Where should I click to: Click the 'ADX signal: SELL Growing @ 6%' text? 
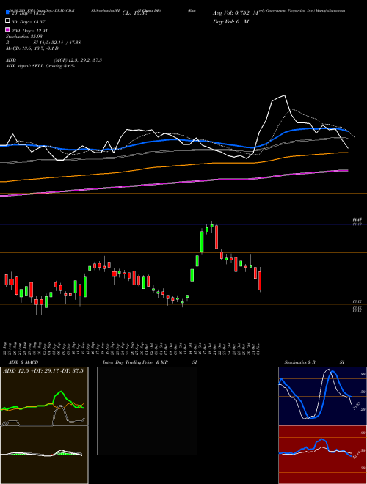(x=40, y=66)
